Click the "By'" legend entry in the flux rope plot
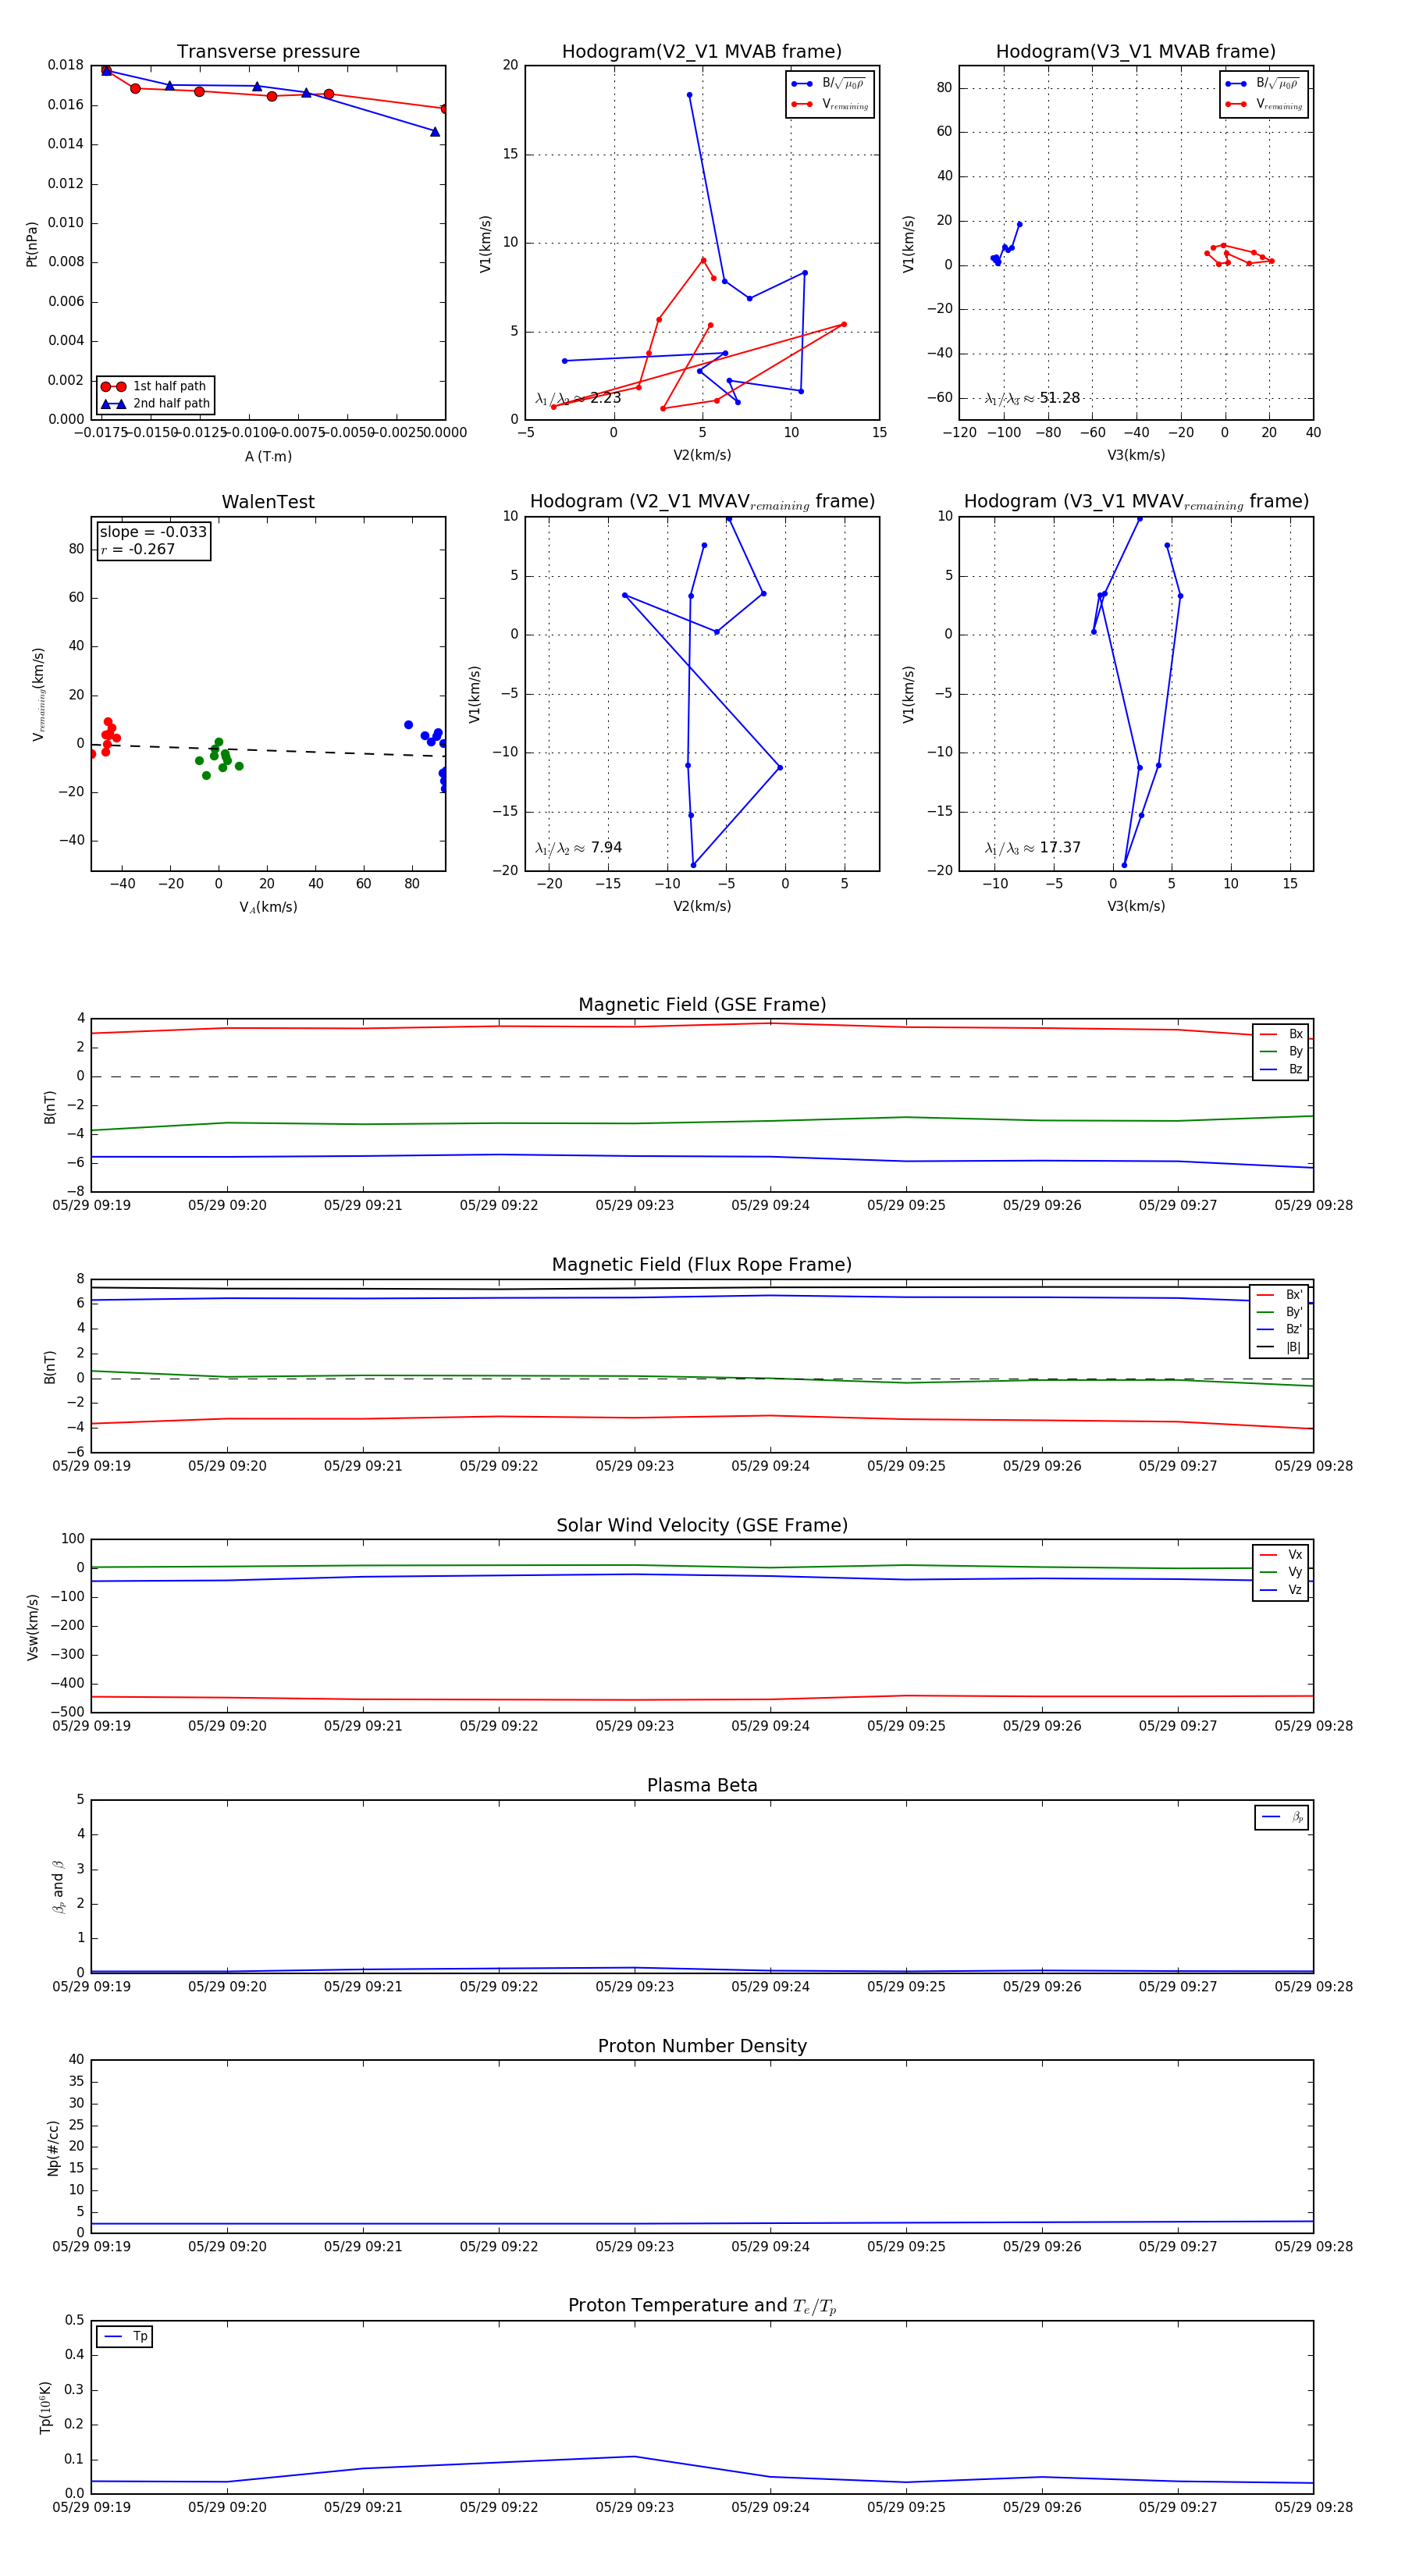 coord(1280,1312)
